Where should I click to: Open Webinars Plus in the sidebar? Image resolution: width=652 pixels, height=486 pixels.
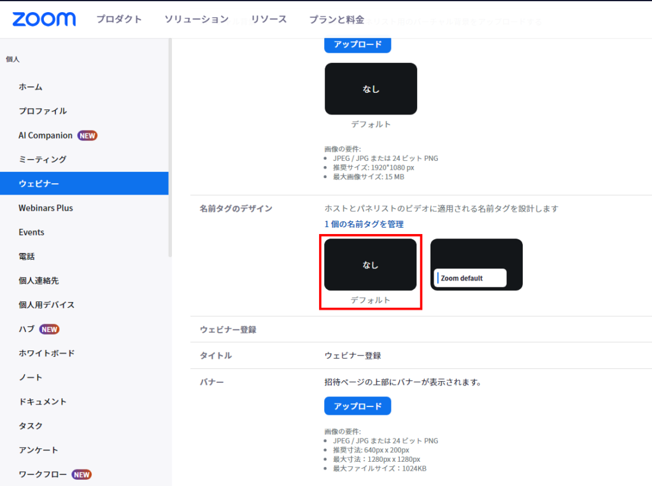tap(46, 208)
